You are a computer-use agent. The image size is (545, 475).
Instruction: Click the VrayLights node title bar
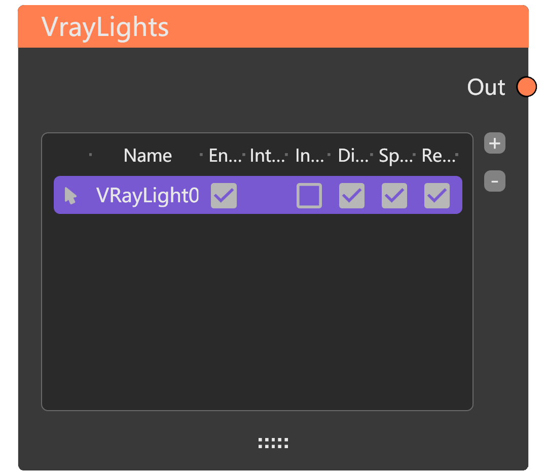coord(273,27)
